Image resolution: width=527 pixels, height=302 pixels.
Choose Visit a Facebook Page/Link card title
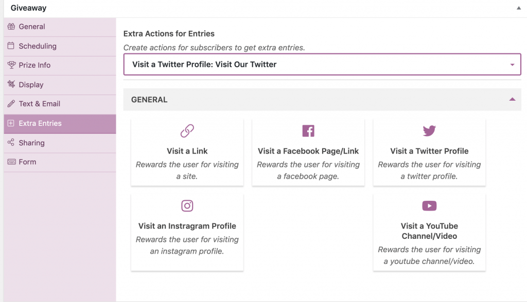click(308, 151)
